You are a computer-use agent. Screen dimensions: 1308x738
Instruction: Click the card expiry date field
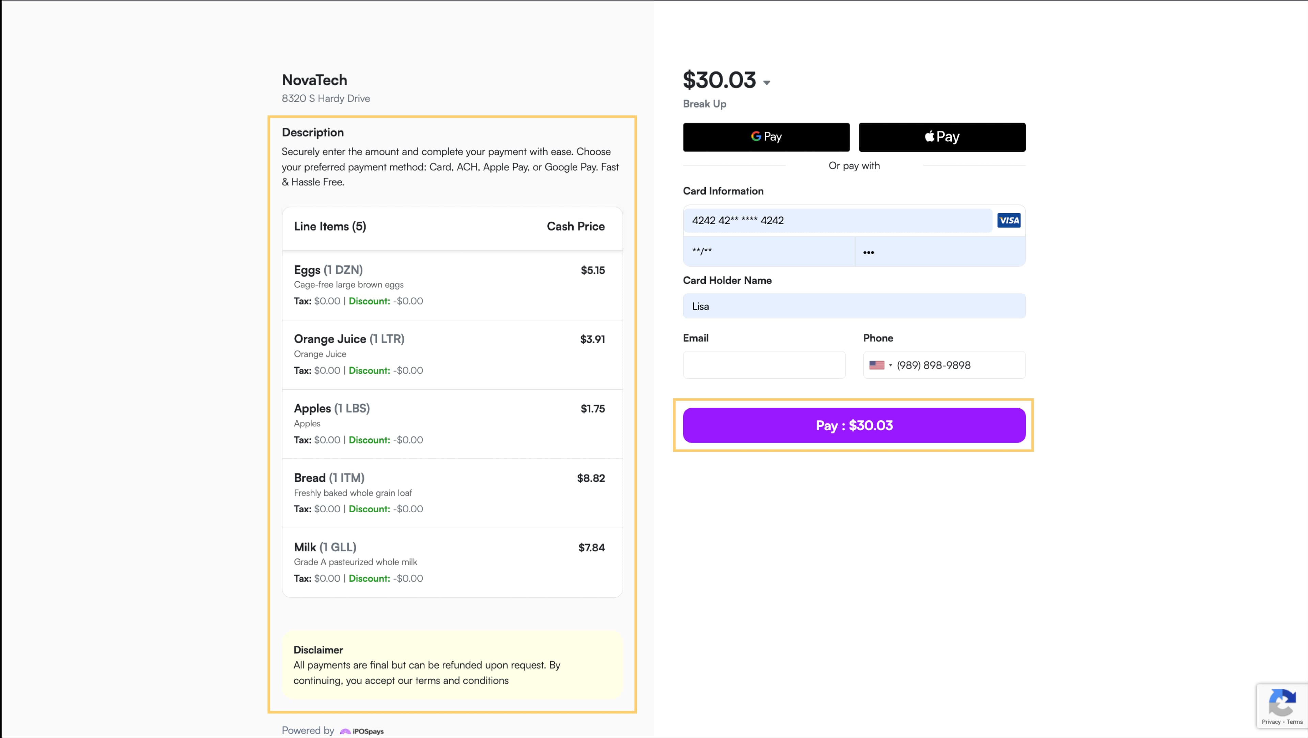769,251
